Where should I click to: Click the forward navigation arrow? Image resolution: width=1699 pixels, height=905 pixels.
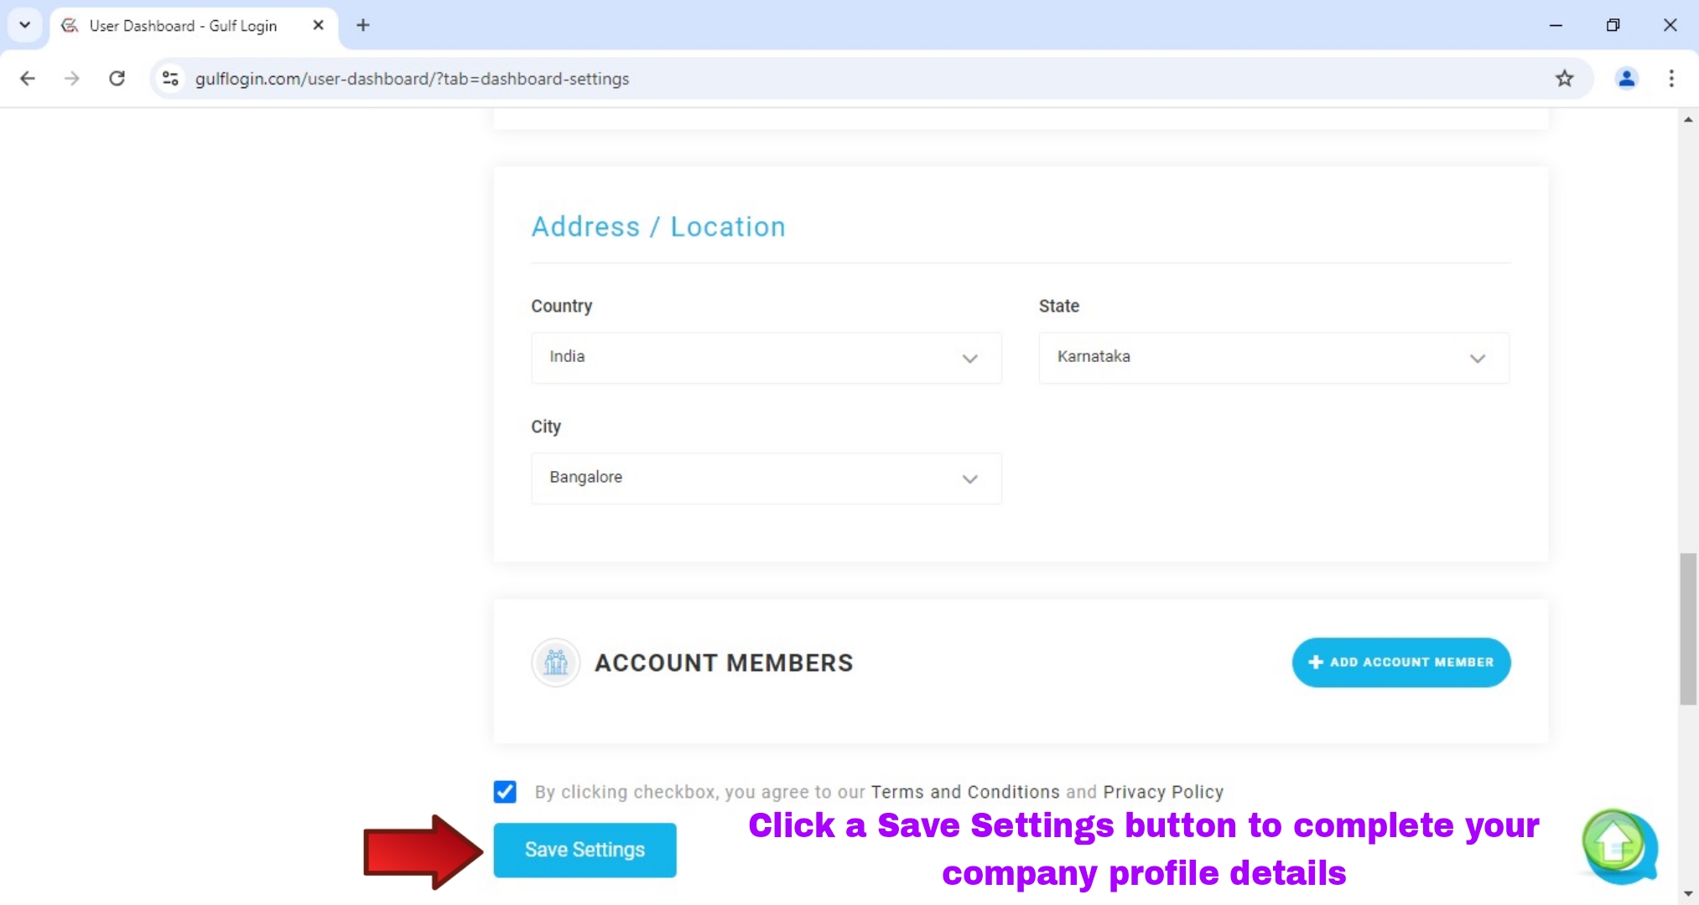(72, 78)
